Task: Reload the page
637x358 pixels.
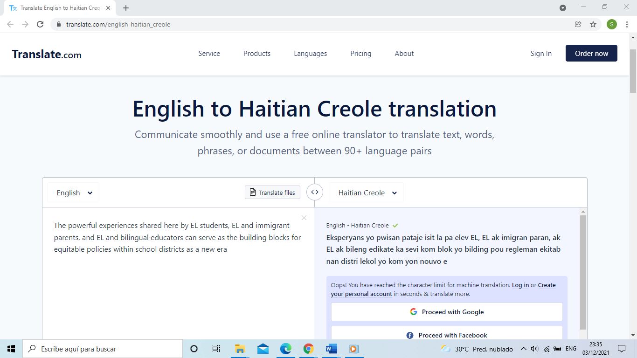Action: (40, 24)
